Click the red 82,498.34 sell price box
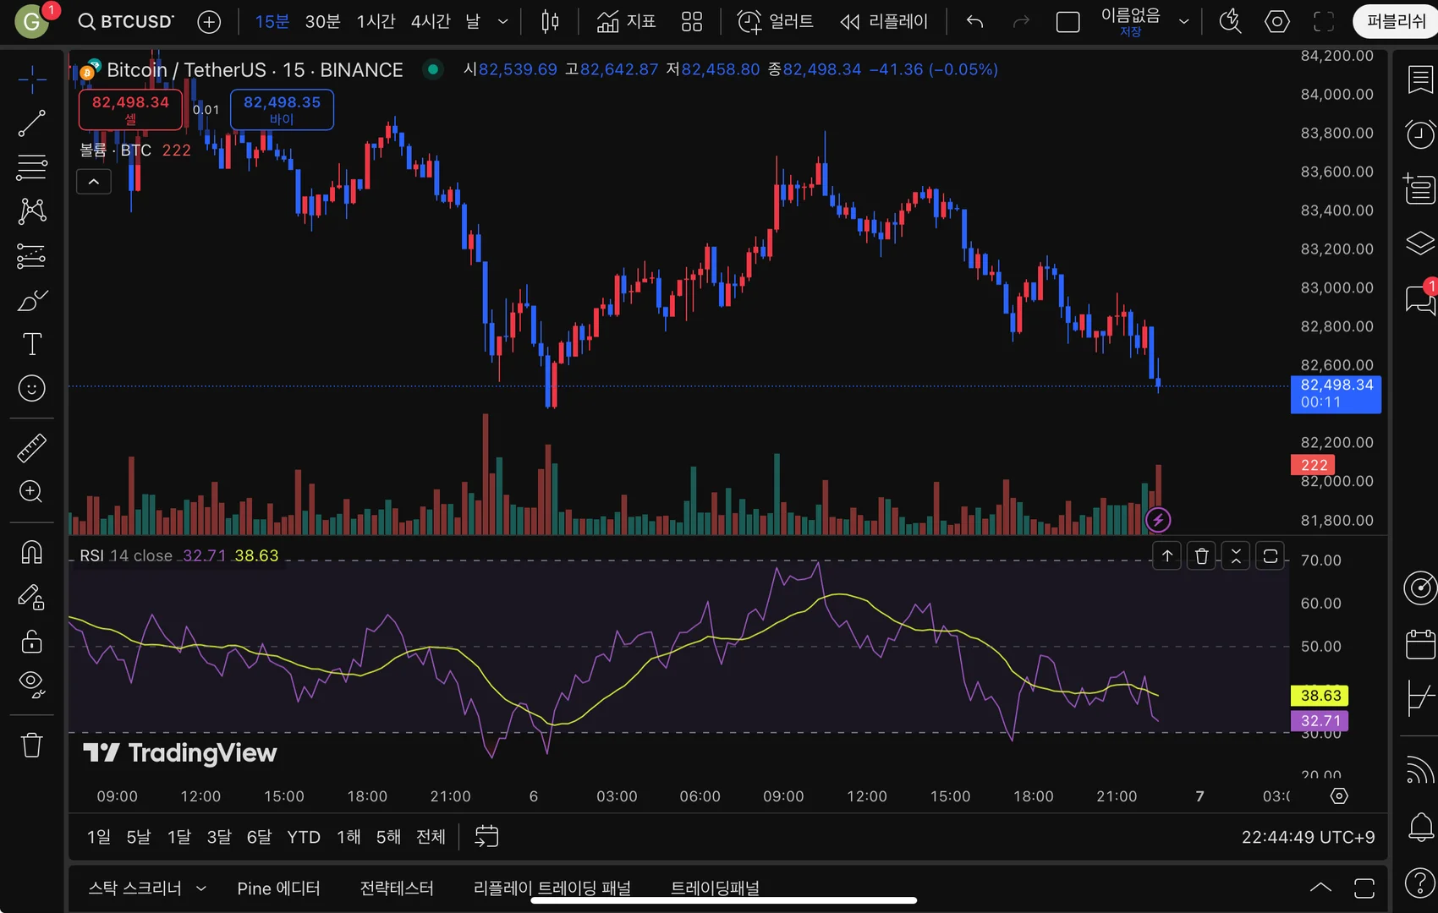 (x=130, y=109)
